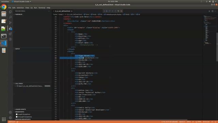Open the Manage gear in the activity bar

(x=10, y=118)
